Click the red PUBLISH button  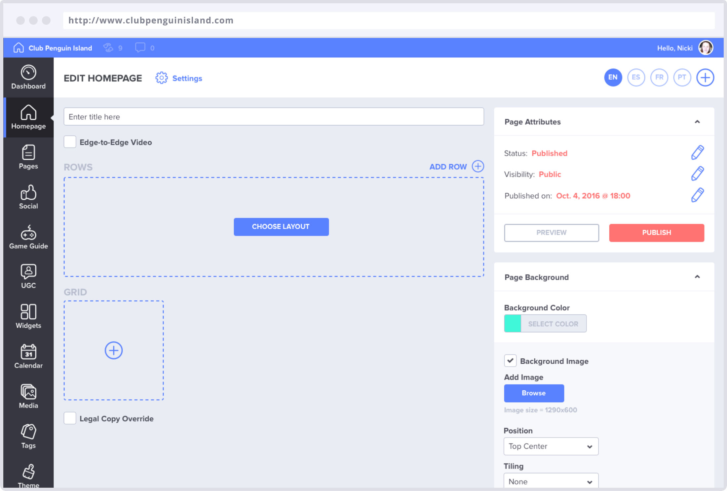[x=657, y=233]
